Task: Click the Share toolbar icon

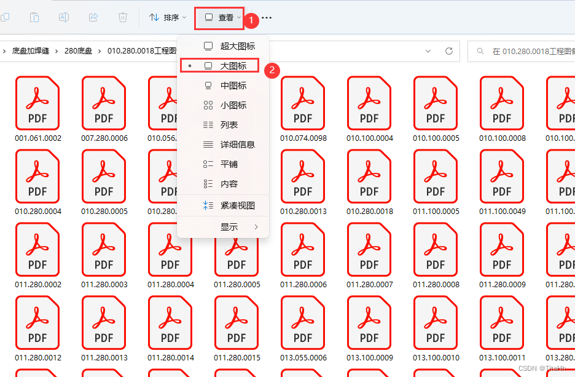Action: (x=93, y=17)
